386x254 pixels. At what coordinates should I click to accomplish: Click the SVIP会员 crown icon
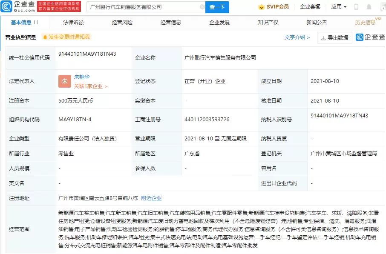tap(261, 7)
